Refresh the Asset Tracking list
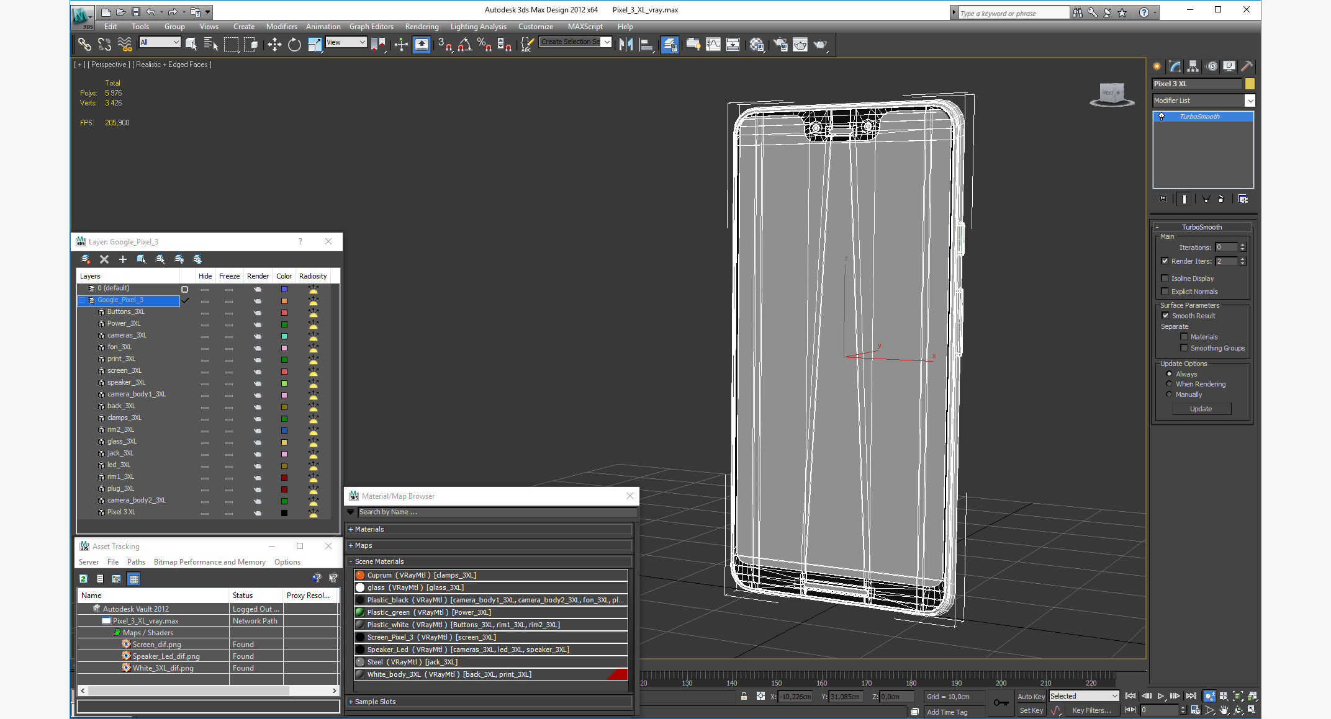The height and width of the screenshot is (719, 1331). (x=83, y=579)
